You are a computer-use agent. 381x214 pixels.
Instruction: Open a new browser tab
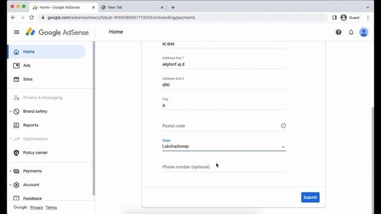[x=173, y=8]
